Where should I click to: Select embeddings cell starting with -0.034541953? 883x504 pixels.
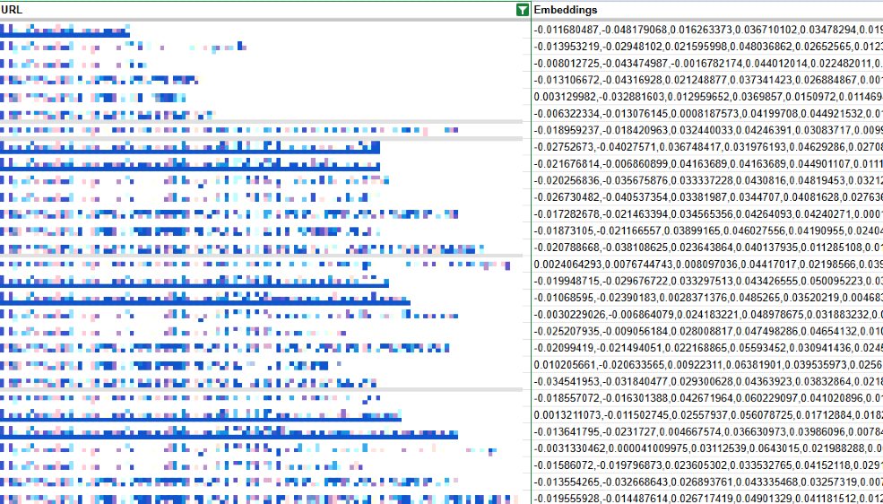pos(707,382)
